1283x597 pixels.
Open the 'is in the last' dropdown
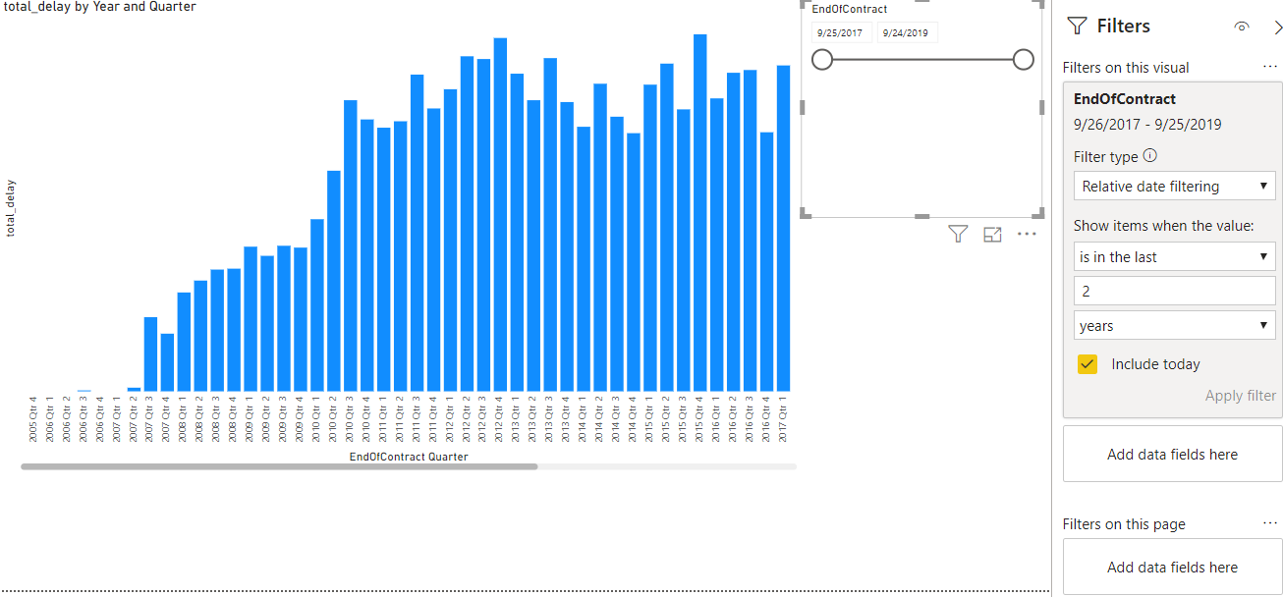1174,256
